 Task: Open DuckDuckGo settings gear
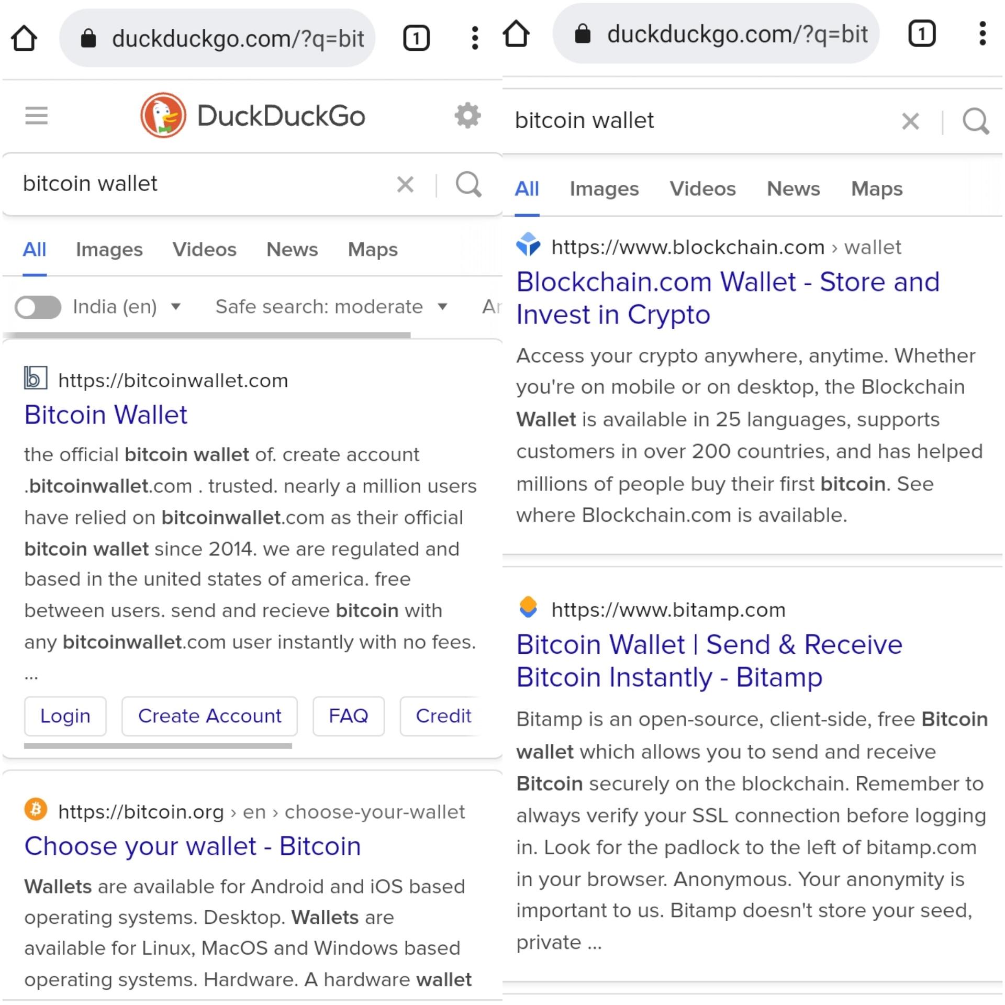click(x=467, y=115)
